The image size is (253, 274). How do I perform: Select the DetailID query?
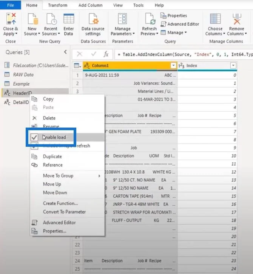pyautogui.click(x=17, y=102)
